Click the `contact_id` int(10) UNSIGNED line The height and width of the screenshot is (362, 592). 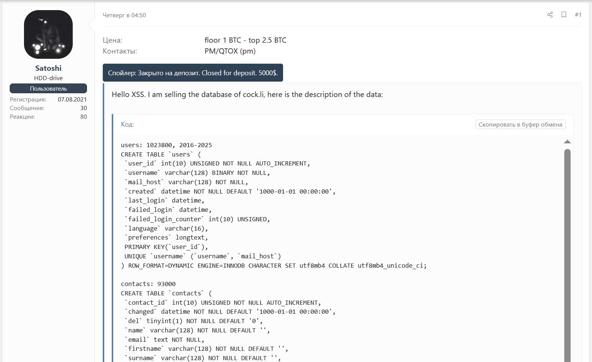click(223, 302)
